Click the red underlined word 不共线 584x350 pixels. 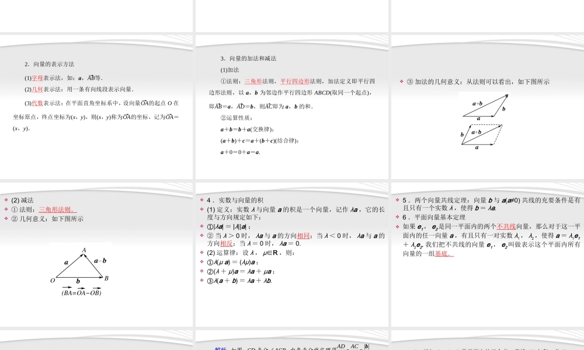pyautogui.click(x=506, y=226)
